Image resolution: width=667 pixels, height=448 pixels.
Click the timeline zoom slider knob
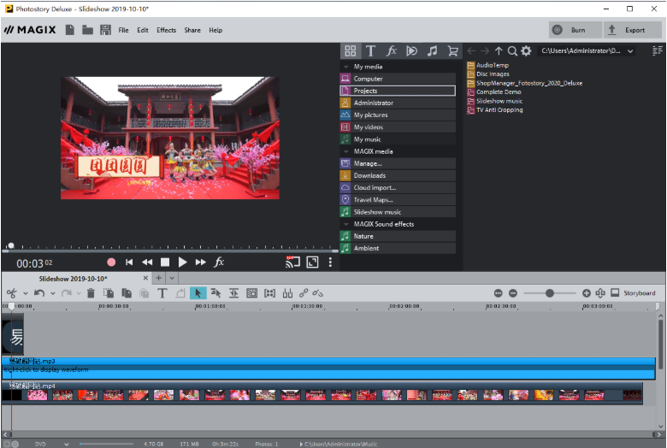click(550, 293)
